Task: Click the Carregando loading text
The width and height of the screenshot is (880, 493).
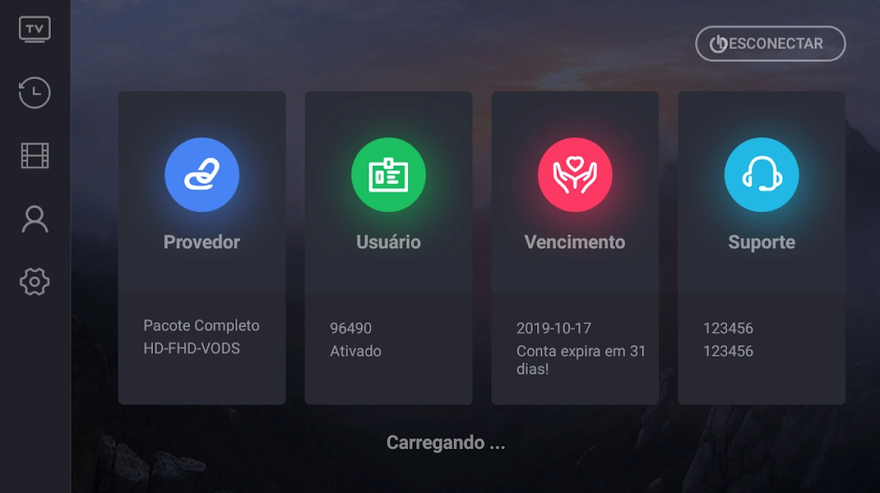Action: click(x=446, y=443)
